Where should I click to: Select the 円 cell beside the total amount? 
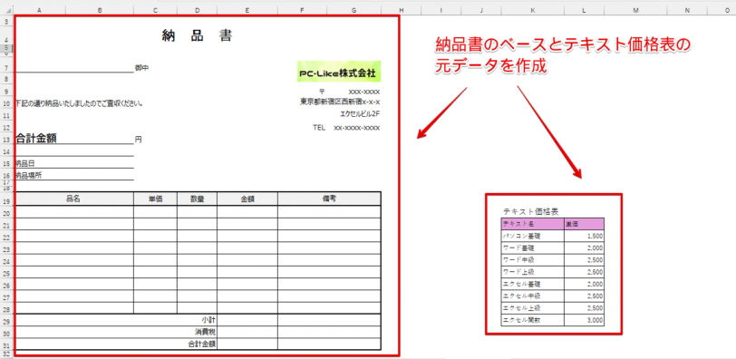pos(139,140)
